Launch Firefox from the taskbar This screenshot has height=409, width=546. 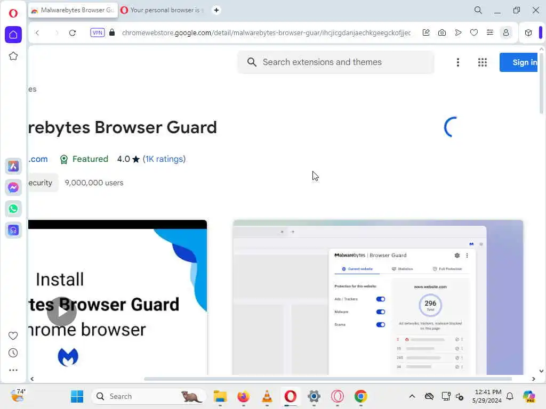(243, 396)
